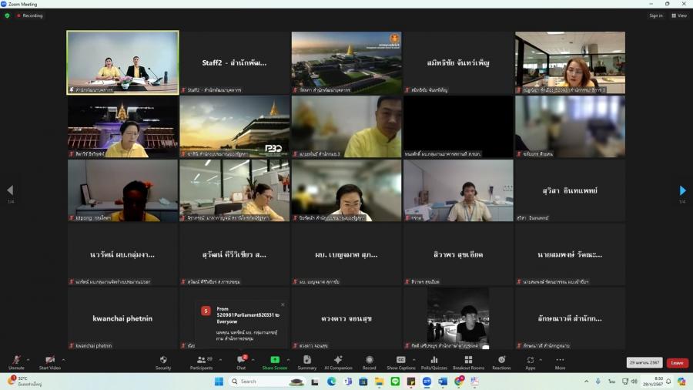693x390 pixels.
Task: Click the green Share Screen button
Action: pyautogui.click(x=275, y=361)
